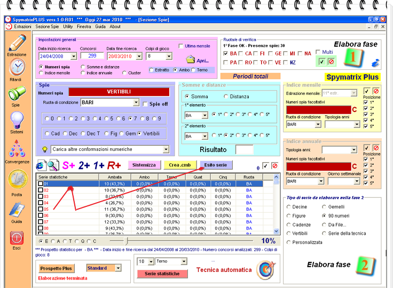Enable the Multi checkbox
This screenshot has width=393, height=288.
point(318,52)
